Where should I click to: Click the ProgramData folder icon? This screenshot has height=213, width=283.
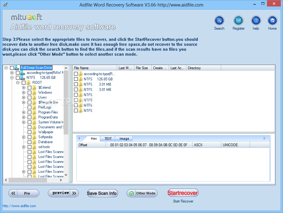click(34, 117)
